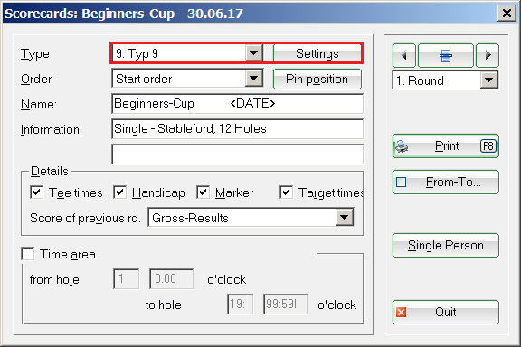Click the F8 shortcut badge
521x347 pixels.
tap(488, 146)
